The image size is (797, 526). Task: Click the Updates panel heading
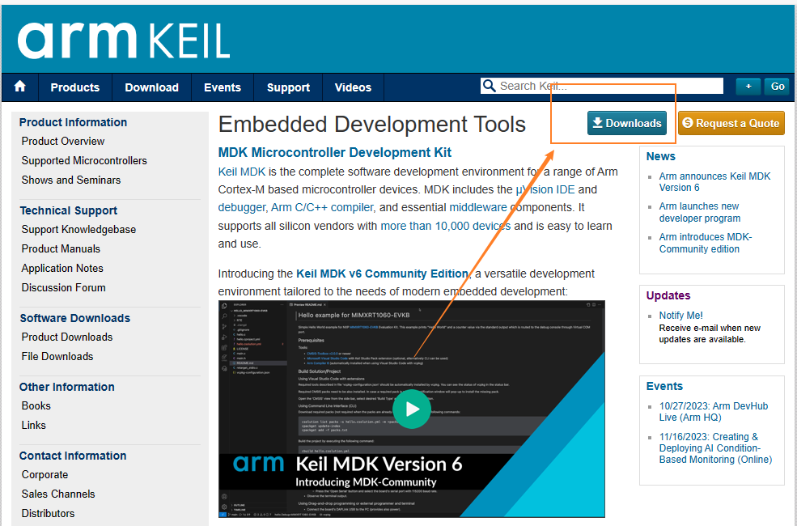[x=668, y=295]
